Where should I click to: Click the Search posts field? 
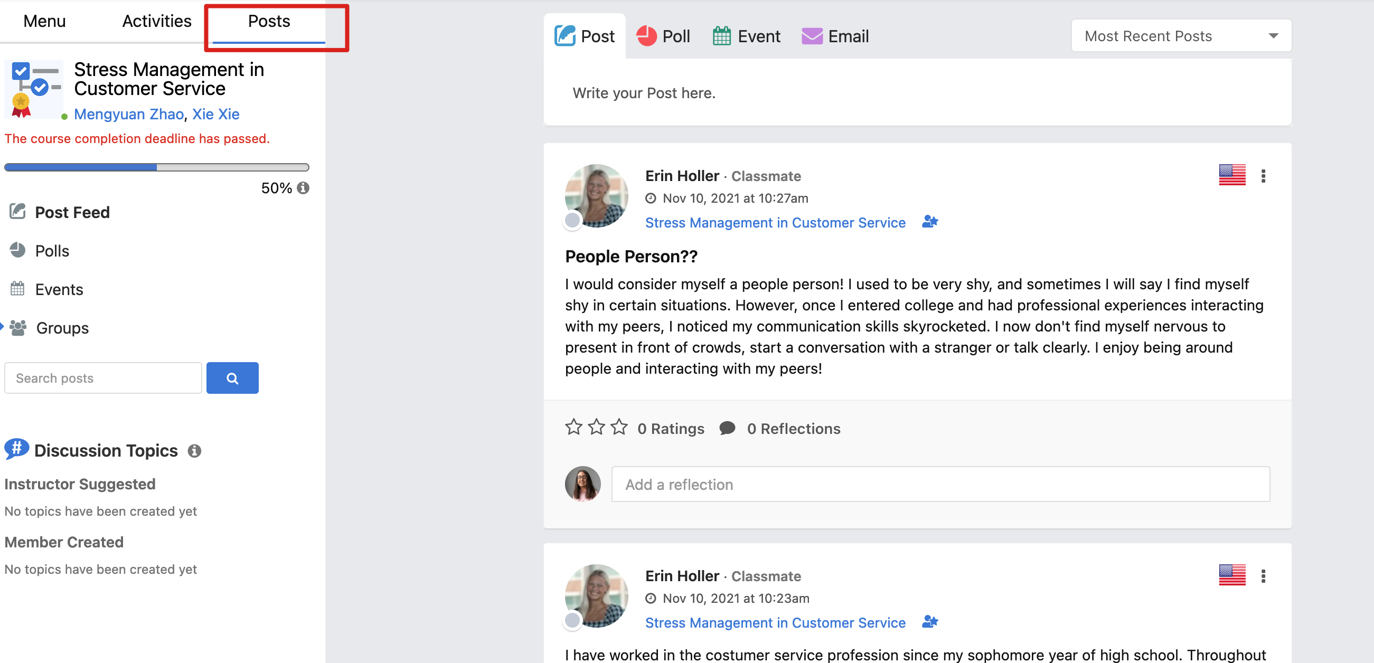(103, 378)
